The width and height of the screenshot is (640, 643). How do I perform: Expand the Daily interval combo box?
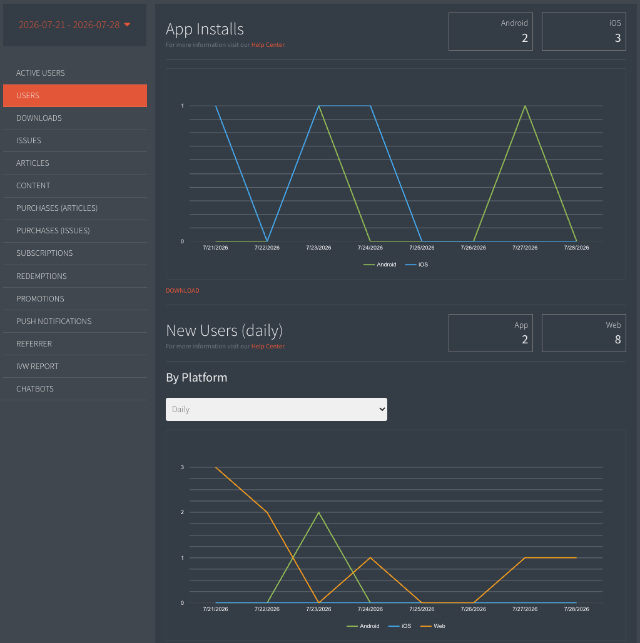(x=276, y=409)
